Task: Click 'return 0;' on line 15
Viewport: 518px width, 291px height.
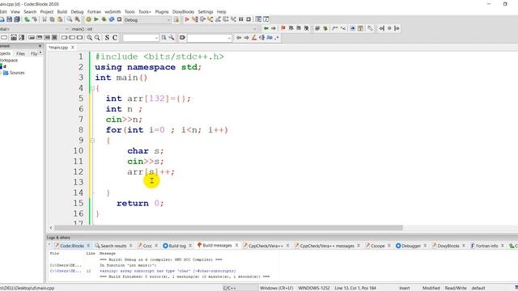Action: (x=140, y=203)
